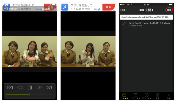This screenshot has height=103, width=176.
Task: Tap the Bluetooth icon in status bar
Action: (167, 4)
